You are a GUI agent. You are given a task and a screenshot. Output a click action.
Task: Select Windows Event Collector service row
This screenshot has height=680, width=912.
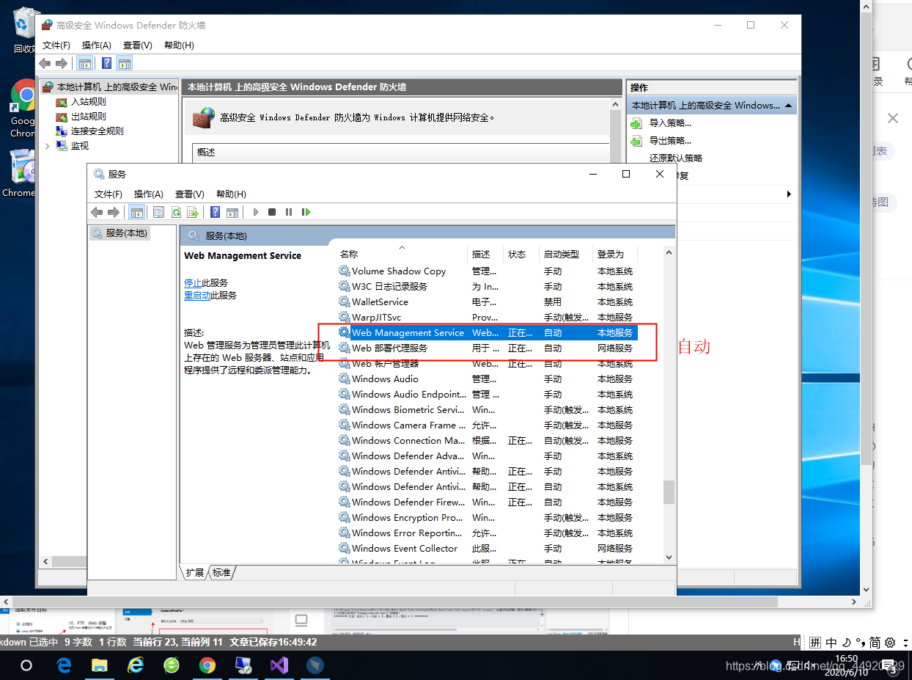(x=487, y=548)
